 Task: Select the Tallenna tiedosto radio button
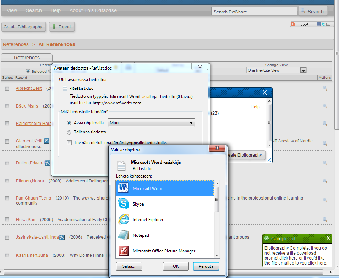coord(69,132)
